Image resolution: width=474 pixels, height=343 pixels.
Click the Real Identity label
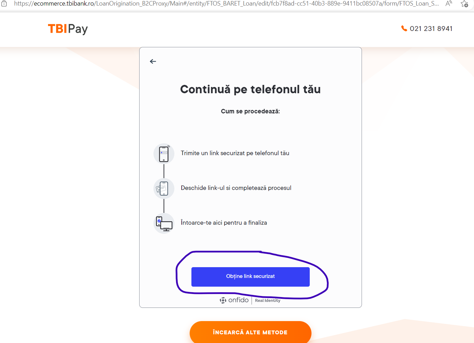pos(267,300)
